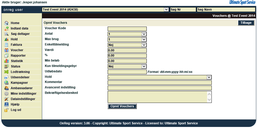Click the Vouchers @ Test Event 2014 title
This screenshot has height=129, width=257.
point(234,16)
